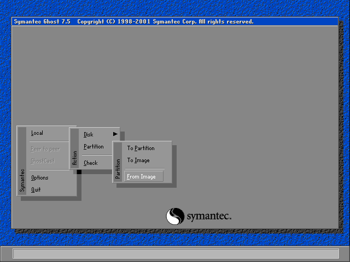The height and width of the screenshot is (262, 350).
Task: Click the vertical Action menu label
Action: pos(75,148)
